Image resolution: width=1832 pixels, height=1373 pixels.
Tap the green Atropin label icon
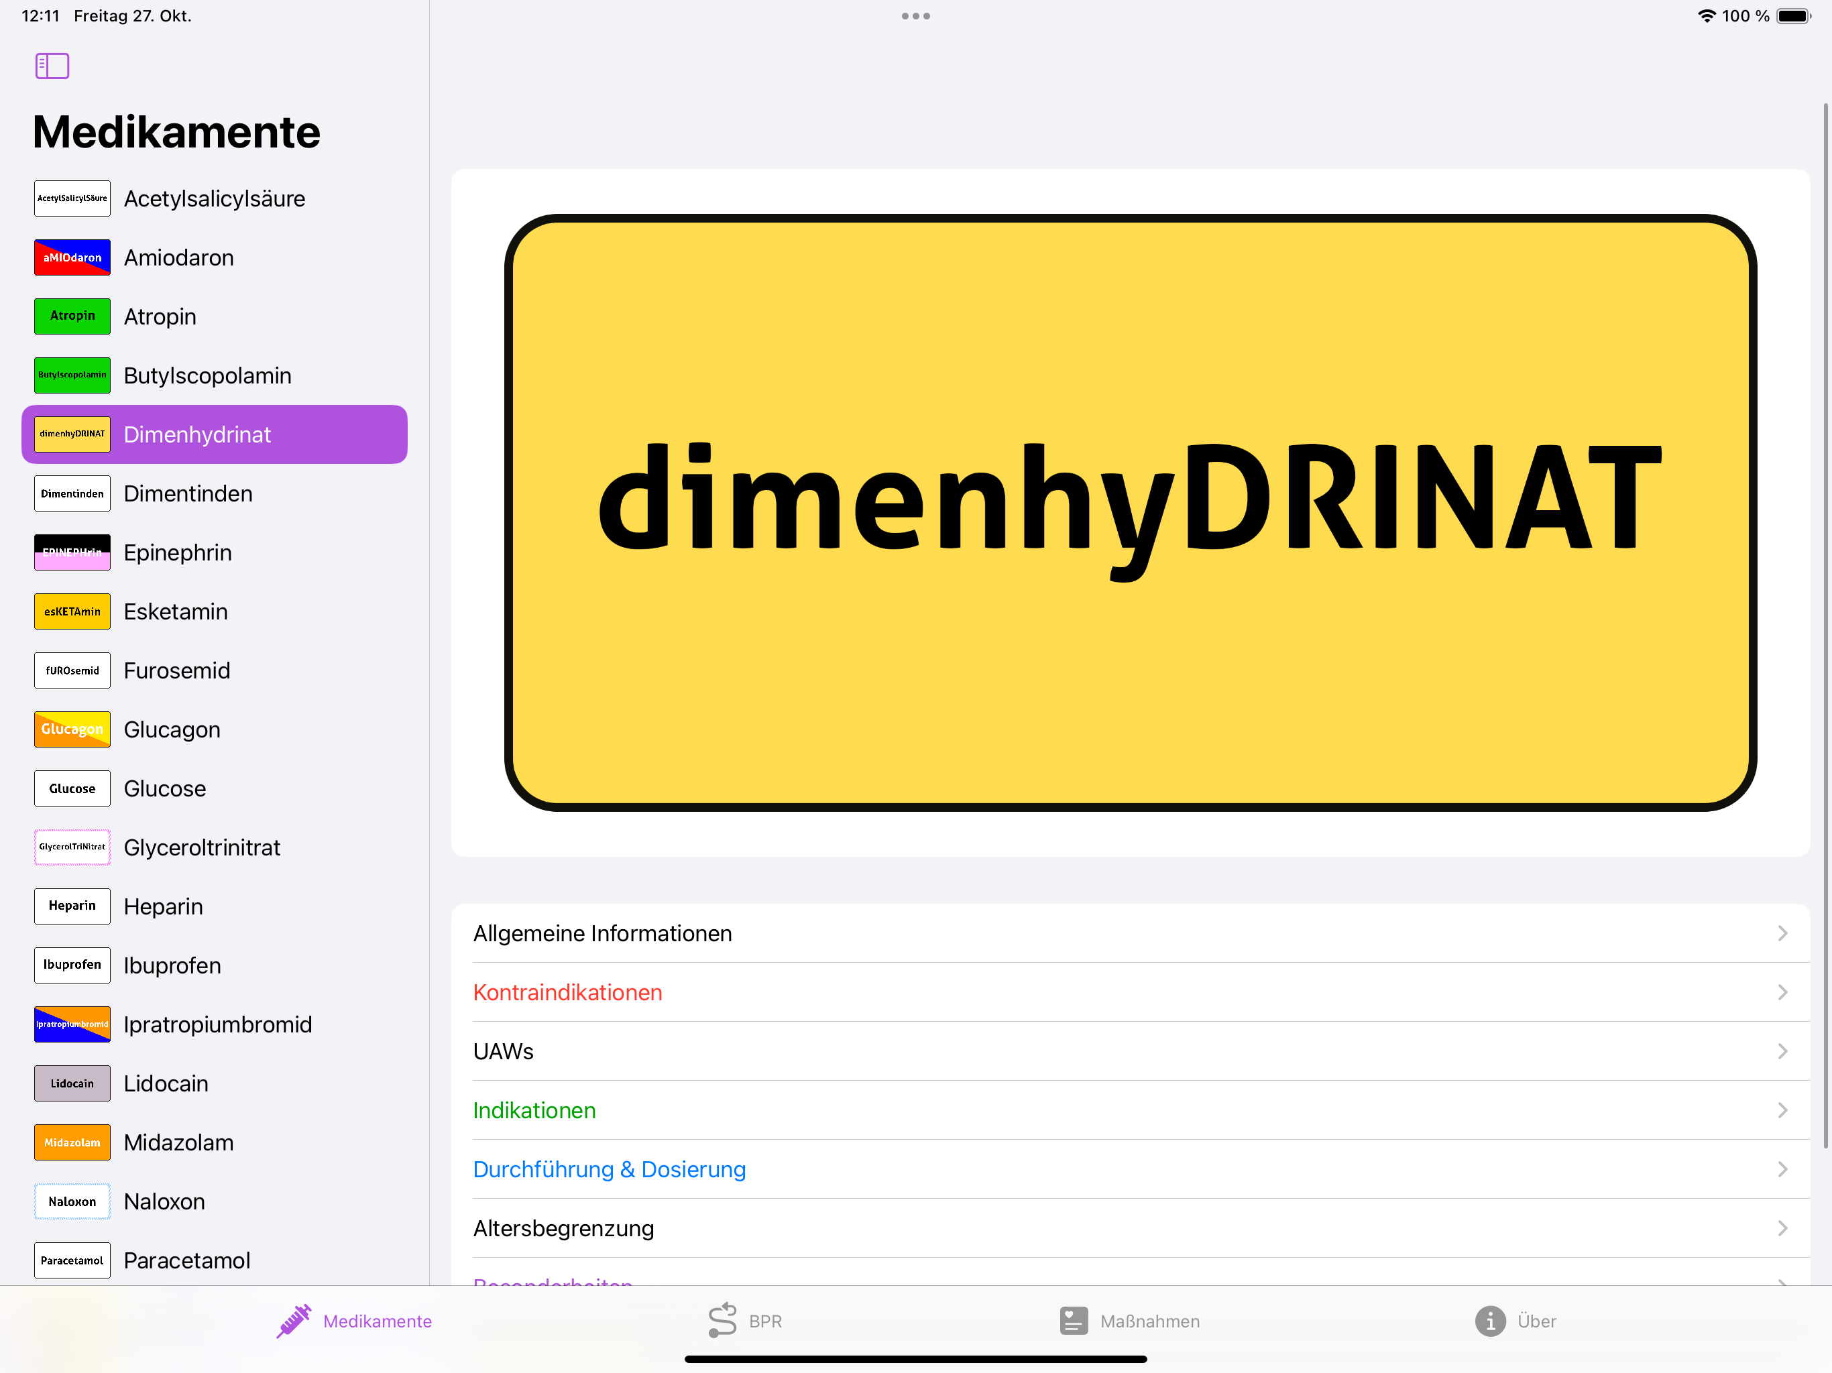click(x=72, y=316)
